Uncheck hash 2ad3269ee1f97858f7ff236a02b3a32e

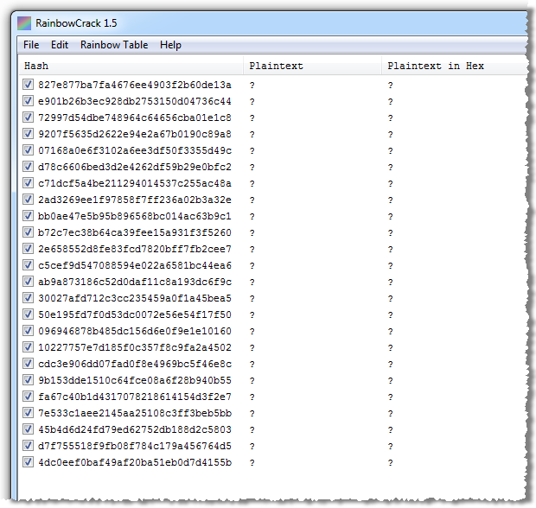[x=28, y=200]
